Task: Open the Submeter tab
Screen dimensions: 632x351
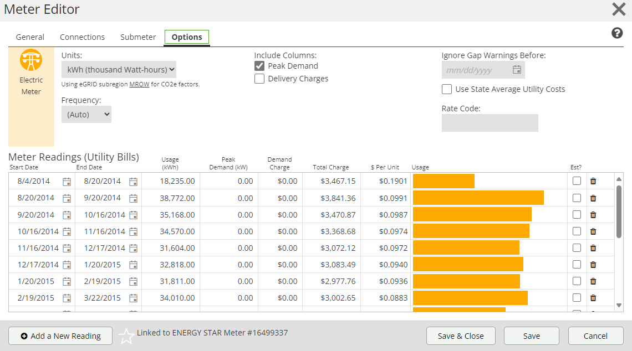Action: 138,37
